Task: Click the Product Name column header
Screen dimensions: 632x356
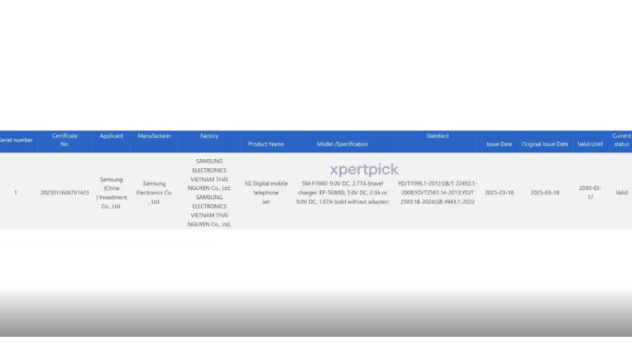Action: 266,144
